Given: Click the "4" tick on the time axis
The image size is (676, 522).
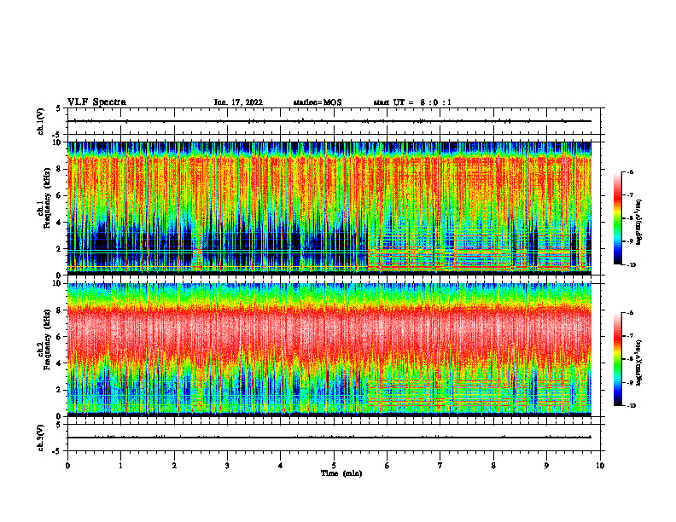Looking at the screenshot, I should [281, 466].
